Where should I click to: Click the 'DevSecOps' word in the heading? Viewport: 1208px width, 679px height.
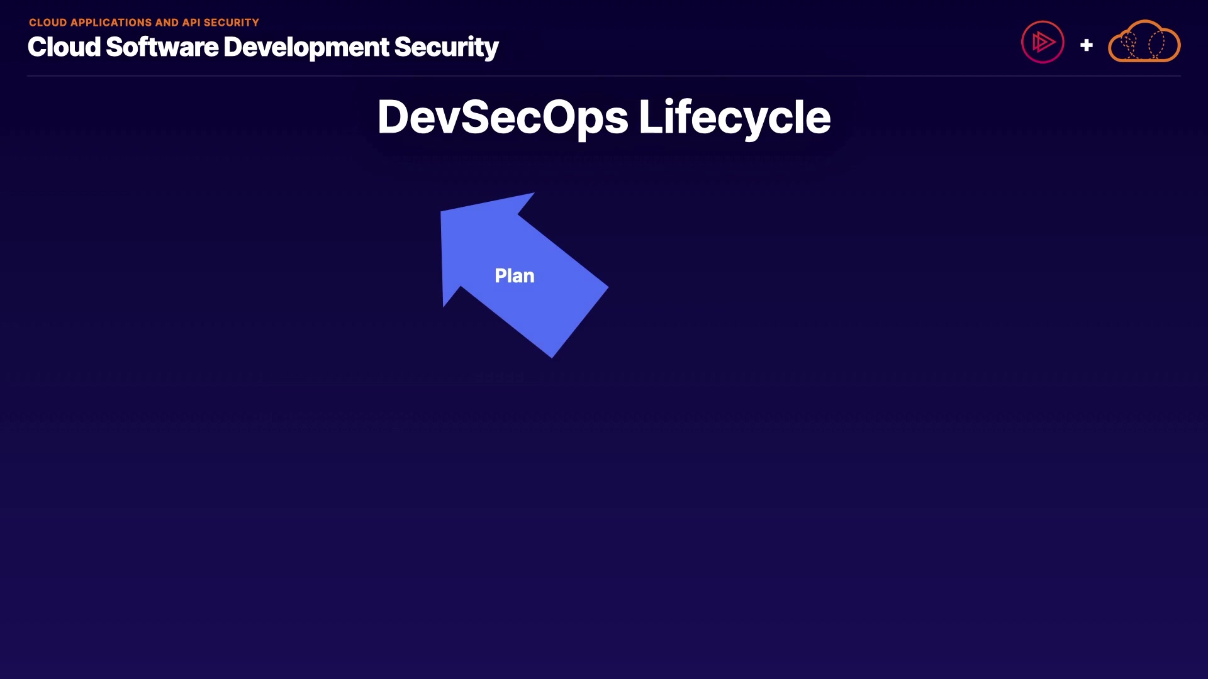coord(502,117)
